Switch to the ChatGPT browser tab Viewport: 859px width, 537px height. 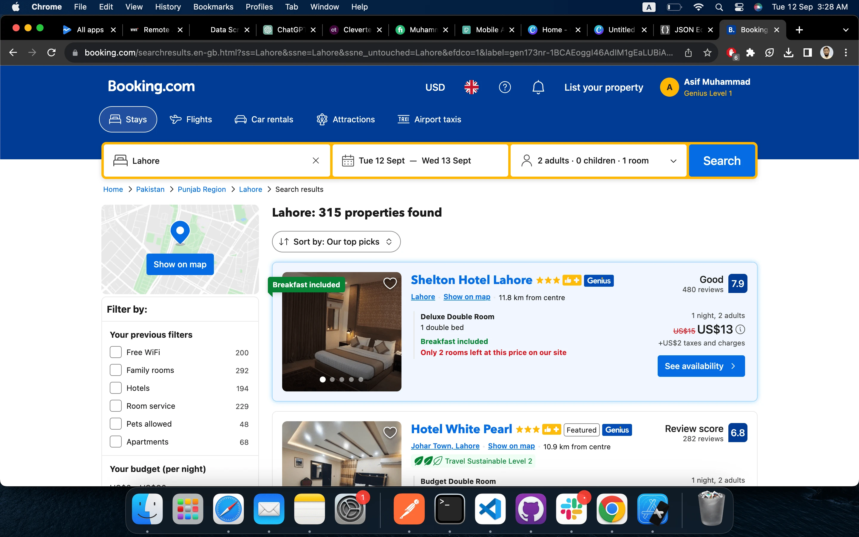(289, 30)
